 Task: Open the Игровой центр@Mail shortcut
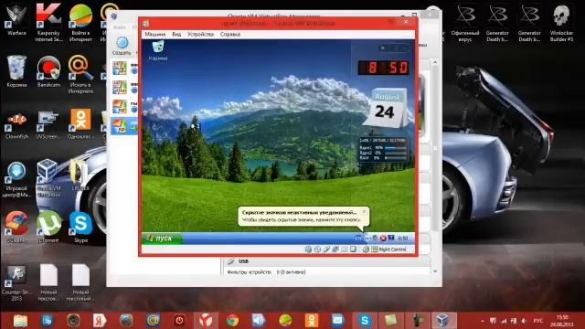click(x=16, y=179)
